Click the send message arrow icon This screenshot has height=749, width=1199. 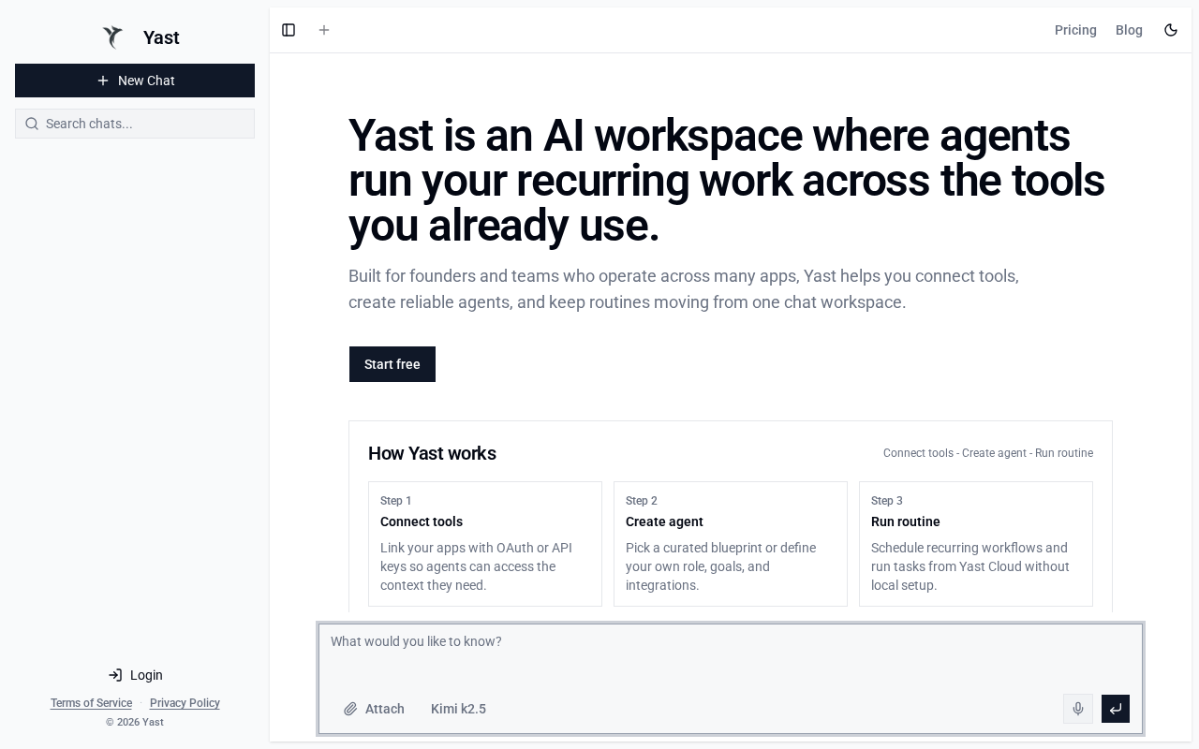click(1115, 709)
